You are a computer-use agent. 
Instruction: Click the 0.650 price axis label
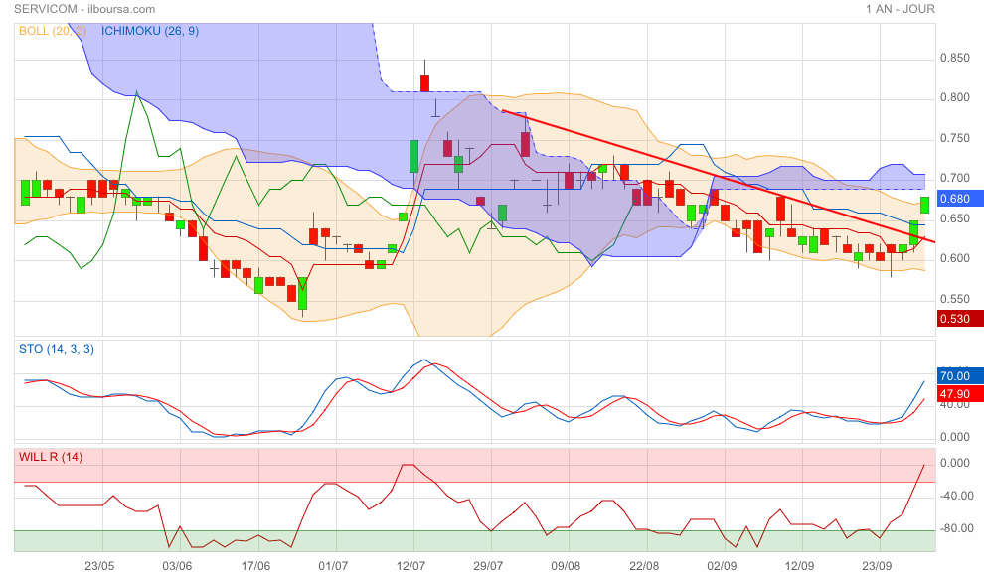954,218
